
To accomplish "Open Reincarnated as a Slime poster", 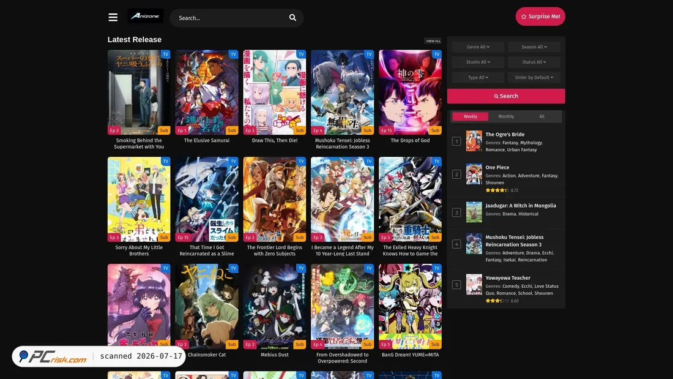I will 207,200.
